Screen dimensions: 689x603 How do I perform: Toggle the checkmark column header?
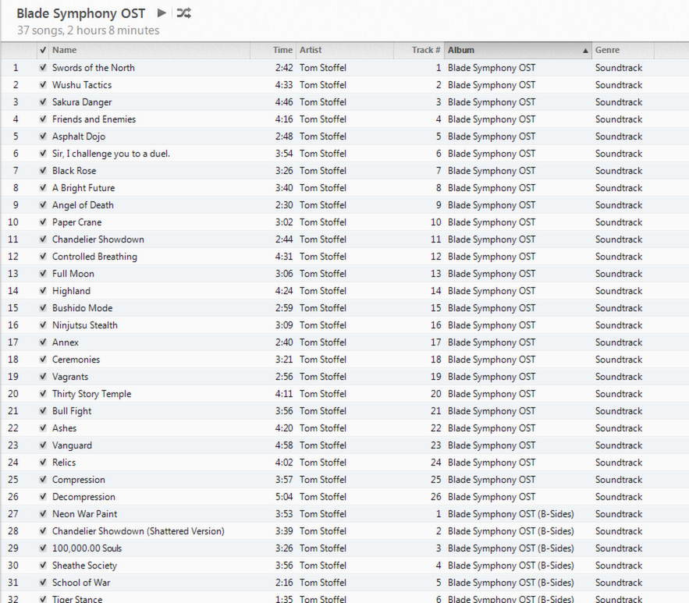(x=43, y=50)
